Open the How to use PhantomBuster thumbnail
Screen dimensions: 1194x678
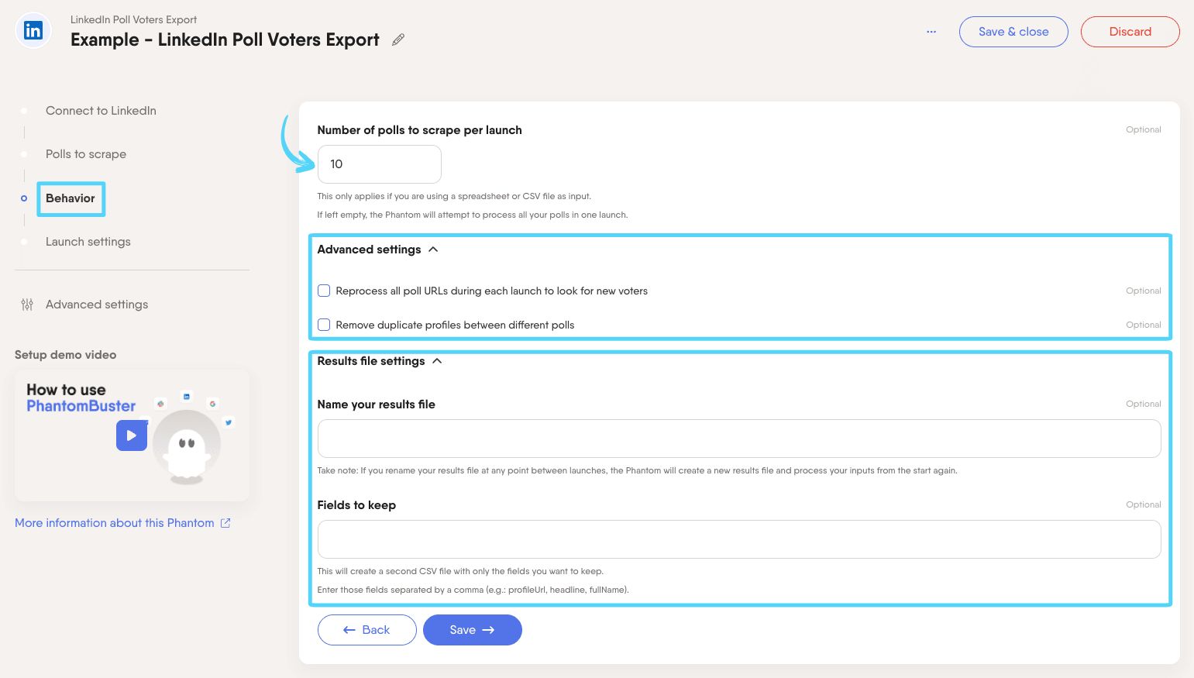pyautogui.click(x=132, y=435)
